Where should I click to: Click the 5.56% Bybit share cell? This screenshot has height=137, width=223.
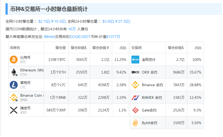(196, 123)
